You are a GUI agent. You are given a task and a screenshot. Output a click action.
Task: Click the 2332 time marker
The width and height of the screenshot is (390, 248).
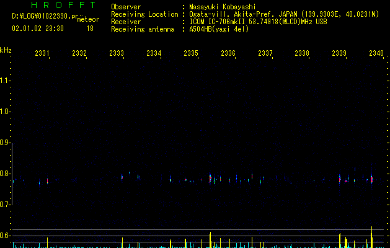point(79,53)
